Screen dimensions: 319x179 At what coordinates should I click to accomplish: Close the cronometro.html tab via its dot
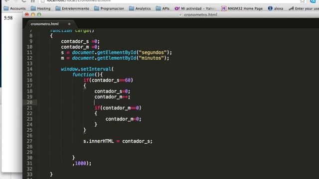point(69,24)
